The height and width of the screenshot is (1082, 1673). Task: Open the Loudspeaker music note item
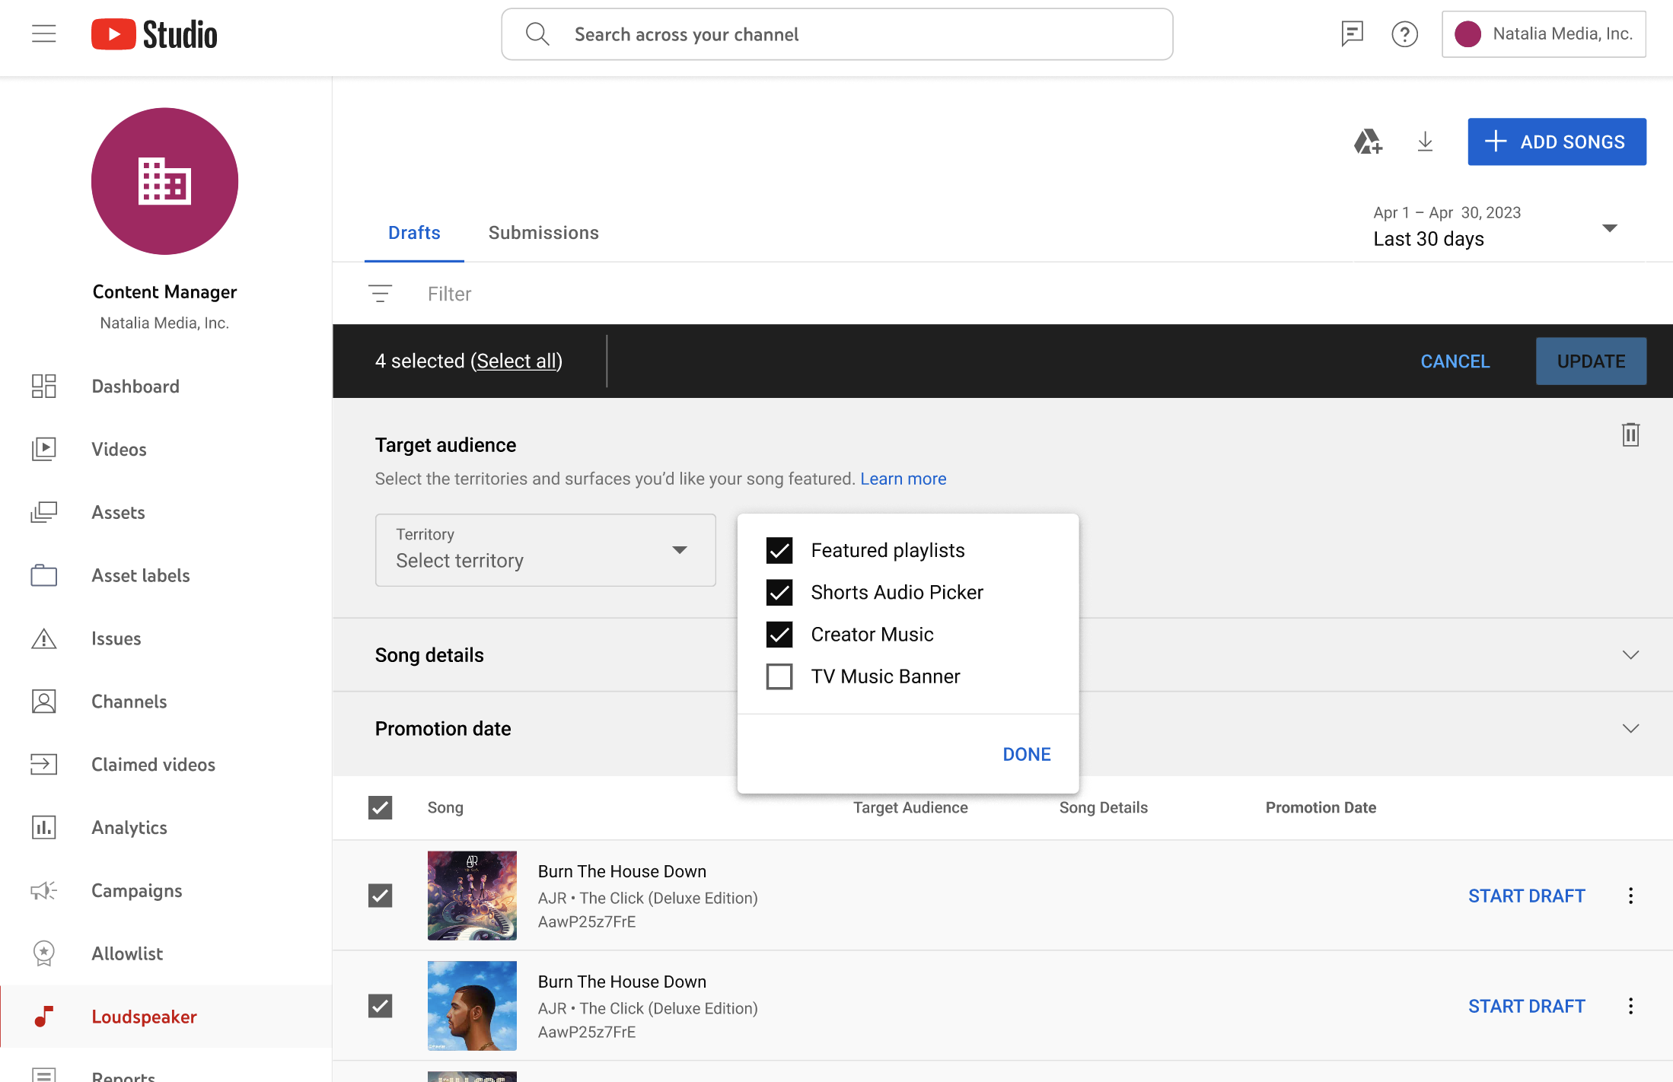(144, 1017)
